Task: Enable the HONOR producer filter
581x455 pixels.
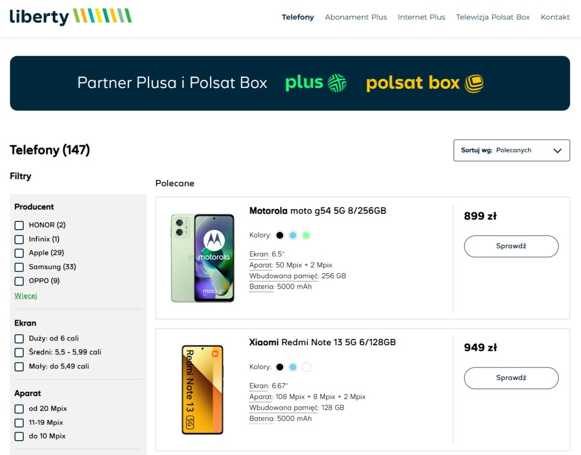Action: 19,225
